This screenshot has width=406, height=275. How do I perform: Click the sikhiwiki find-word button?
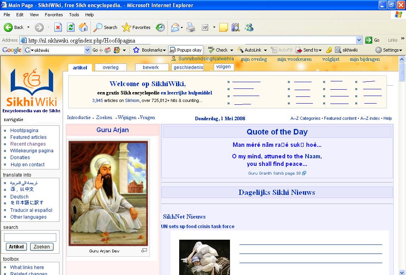(x=346, y=50)
